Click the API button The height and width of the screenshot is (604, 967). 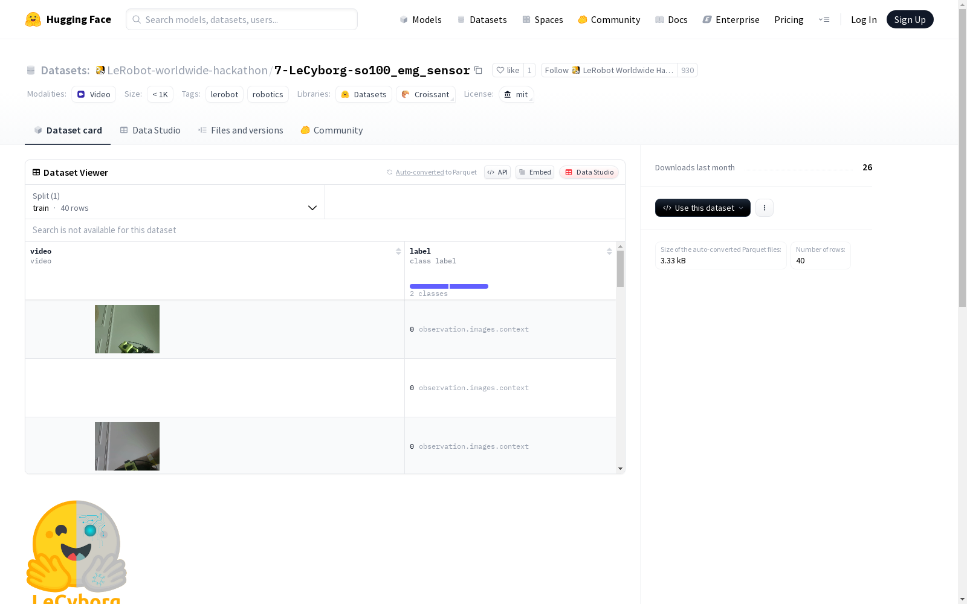click(x=497, y=172)
